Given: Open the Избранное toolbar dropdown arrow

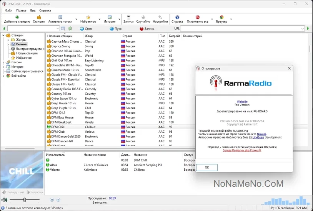Looking at the screenshot, I should point(100,19).
